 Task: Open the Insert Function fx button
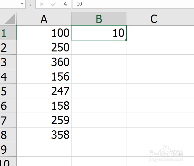(65, 4)
